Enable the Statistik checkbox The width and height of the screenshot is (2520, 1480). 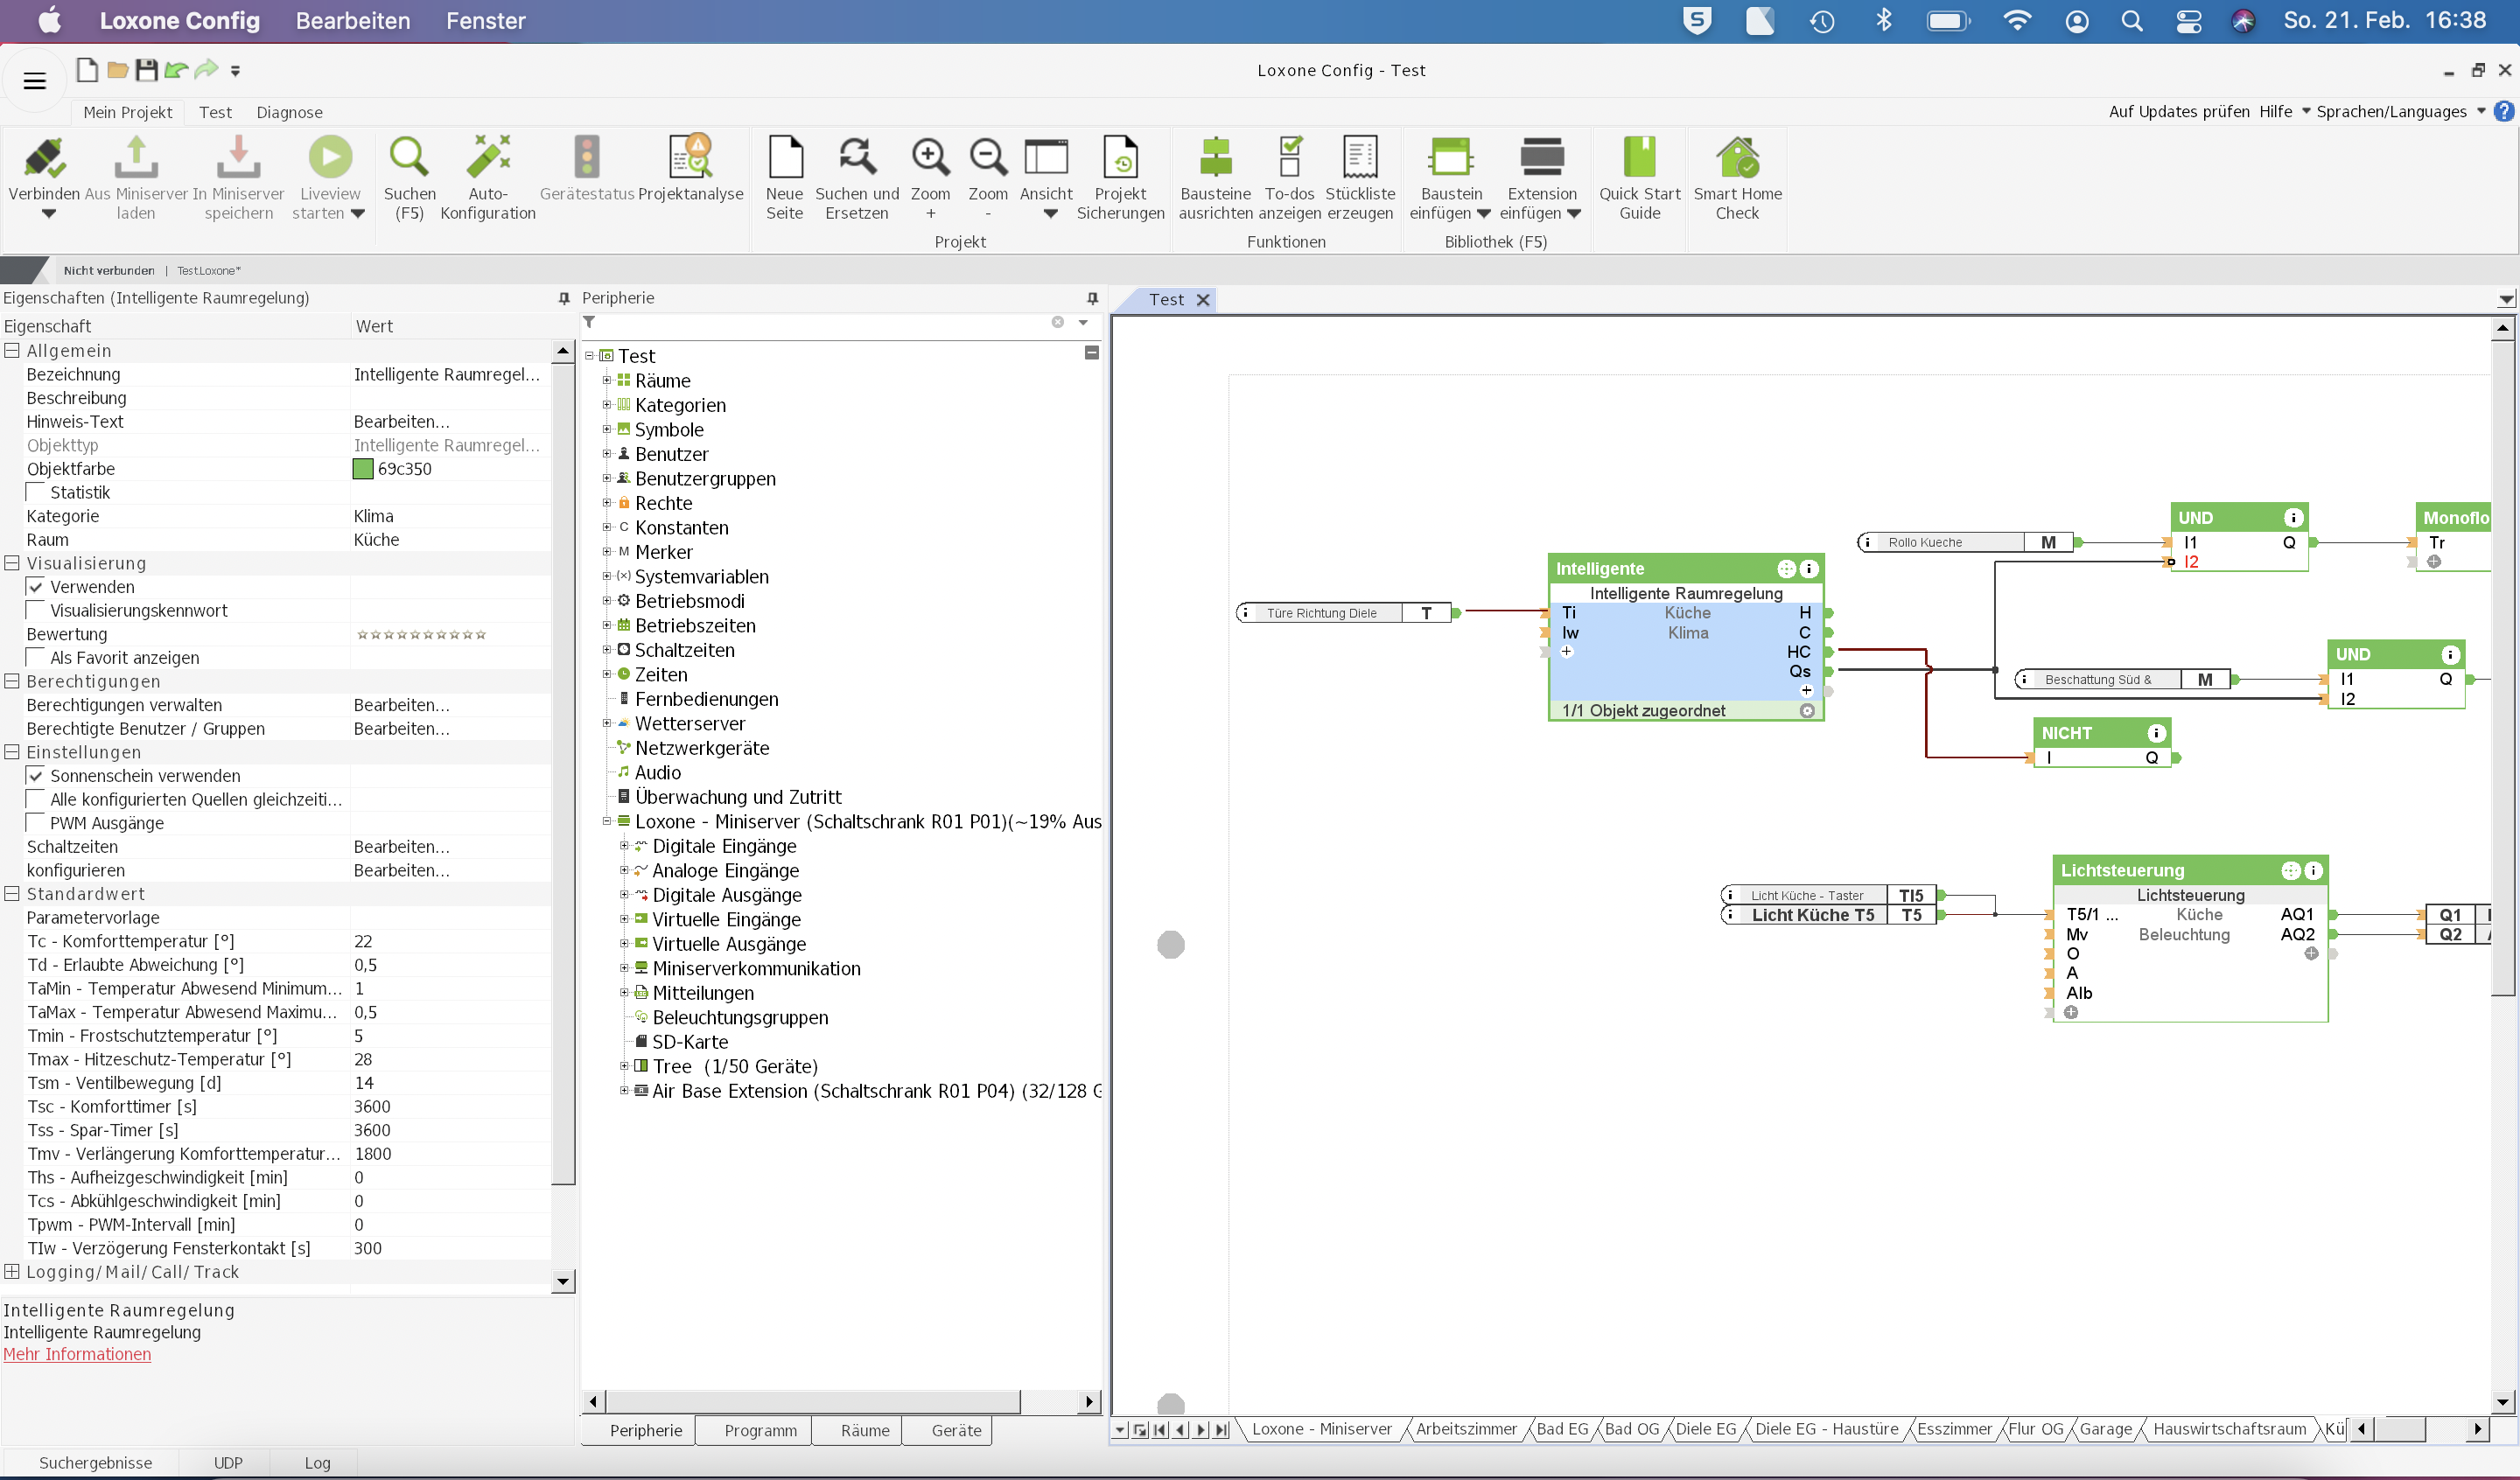click(36, 492)
